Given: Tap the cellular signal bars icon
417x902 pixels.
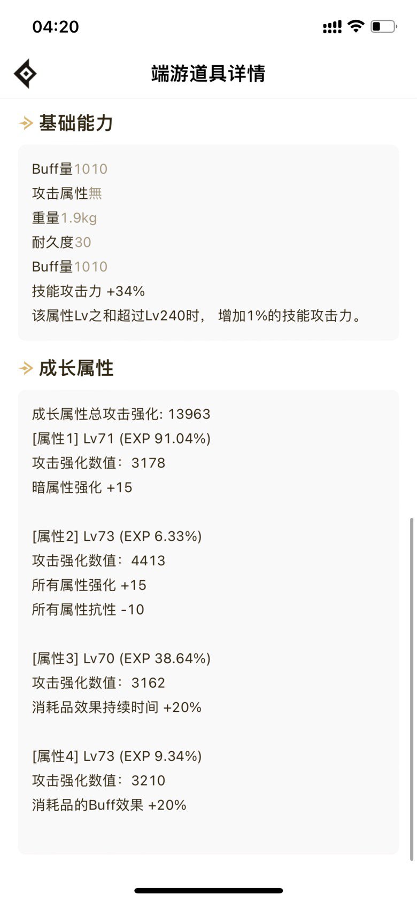Looking at the screenshot, I should point(332,27).
